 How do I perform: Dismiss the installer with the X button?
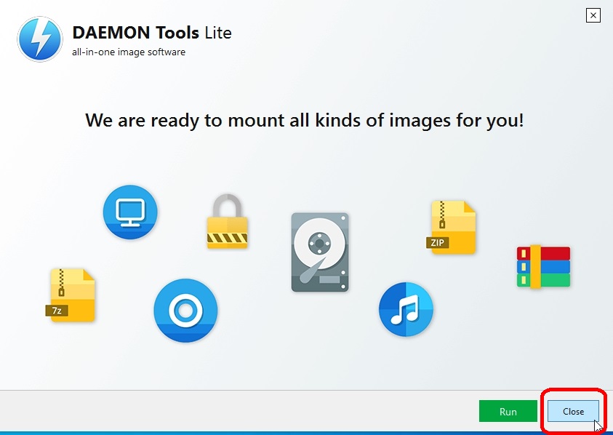(593, 15)
